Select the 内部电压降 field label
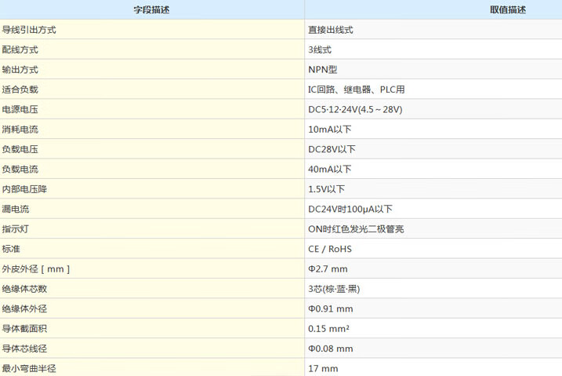562x376 pixels. click(25, 189)
